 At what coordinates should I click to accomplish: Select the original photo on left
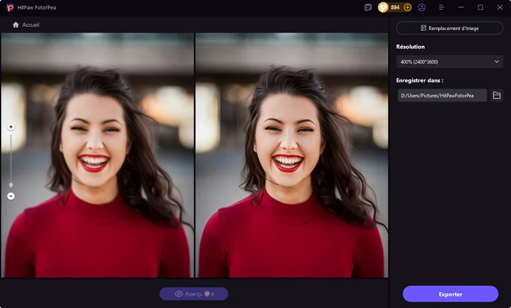pos(98,156)
